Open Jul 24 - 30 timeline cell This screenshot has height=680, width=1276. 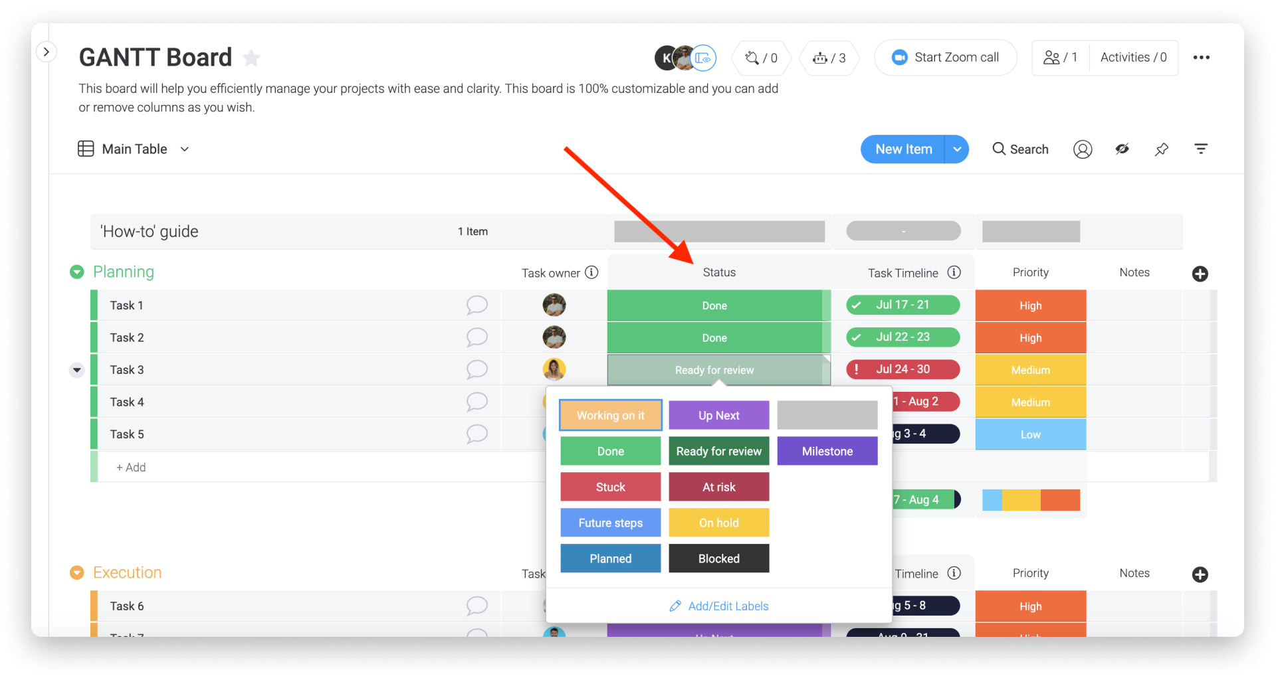[903, 369]
